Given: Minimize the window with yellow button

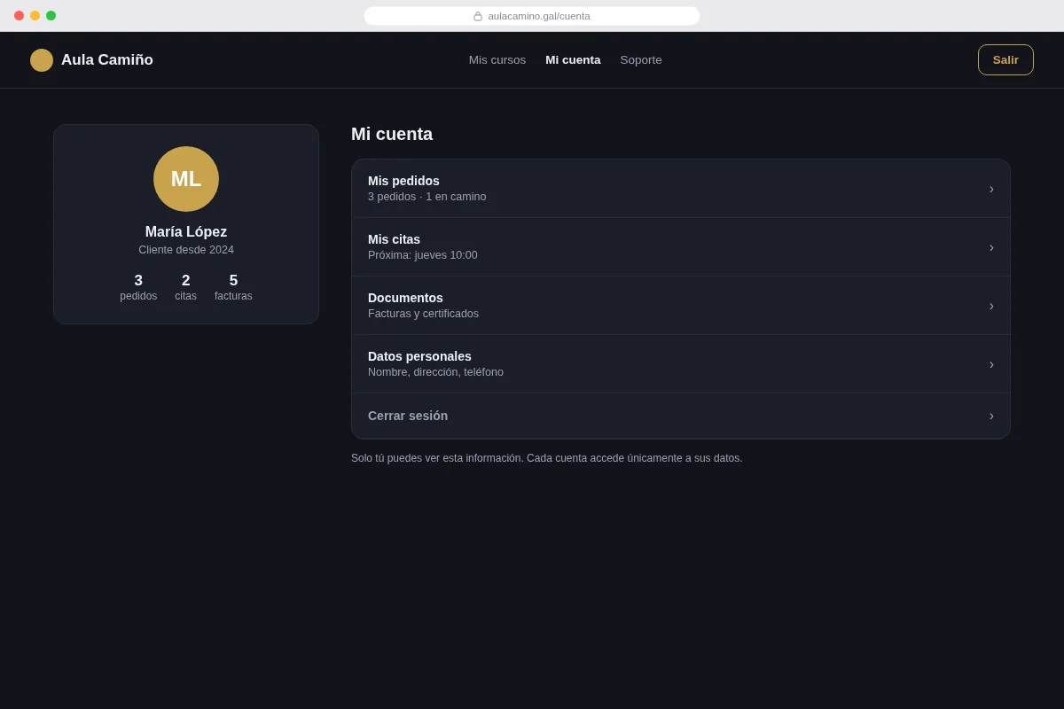Looking at the screenshot, I should pos(35,16).
